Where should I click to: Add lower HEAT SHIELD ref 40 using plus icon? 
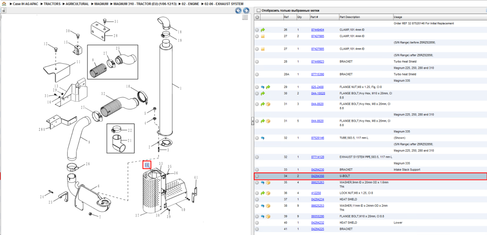257,223
